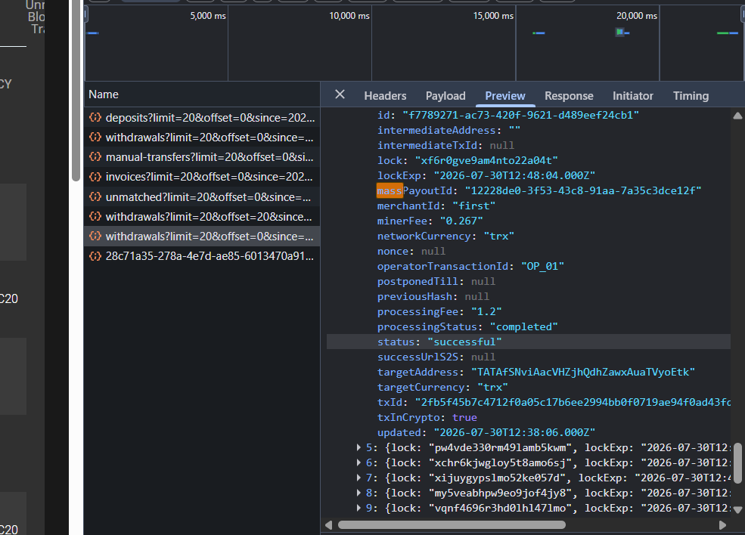Switch to the Initiator tab
The width and height of the screenshot is (745, 535).
point(633,96)
